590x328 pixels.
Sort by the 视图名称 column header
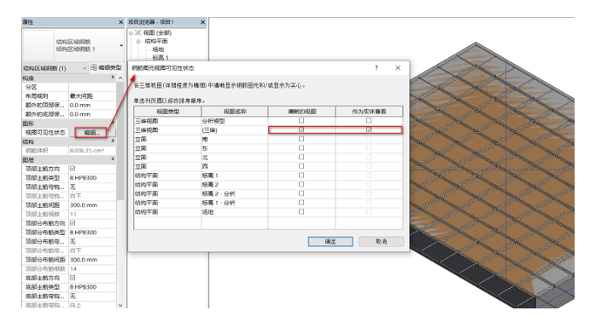coord(235,112)
